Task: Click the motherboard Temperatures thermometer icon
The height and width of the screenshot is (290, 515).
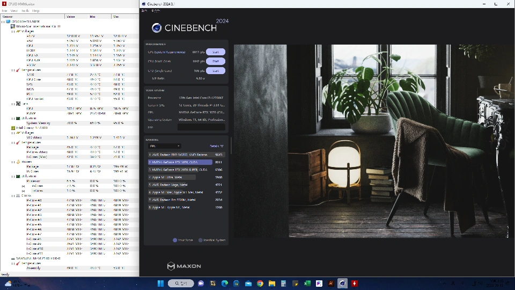Action: pos(18,70)
